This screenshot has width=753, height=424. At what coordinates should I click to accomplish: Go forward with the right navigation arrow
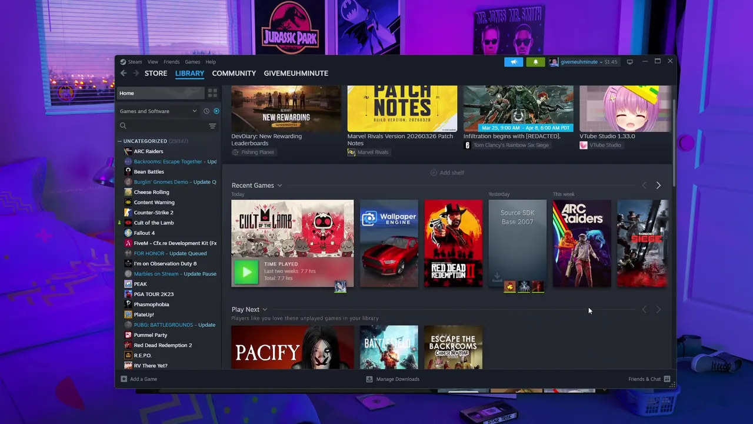tap(136, 73)
